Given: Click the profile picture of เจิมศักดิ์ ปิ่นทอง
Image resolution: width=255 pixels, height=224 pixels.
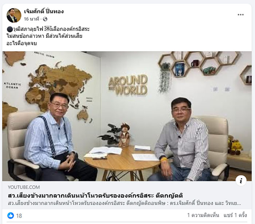Looking at the screenshot, I should coord(14,15).
